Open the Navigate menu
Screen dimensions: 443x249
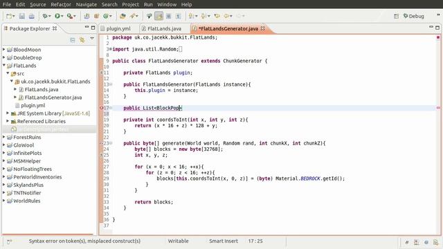(x=87, y=4)
